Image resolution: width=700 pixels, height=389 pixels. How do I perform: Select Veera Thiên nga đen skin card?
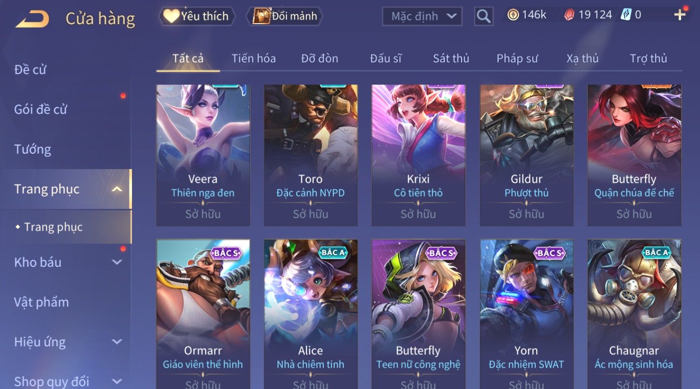pos(203,155)
